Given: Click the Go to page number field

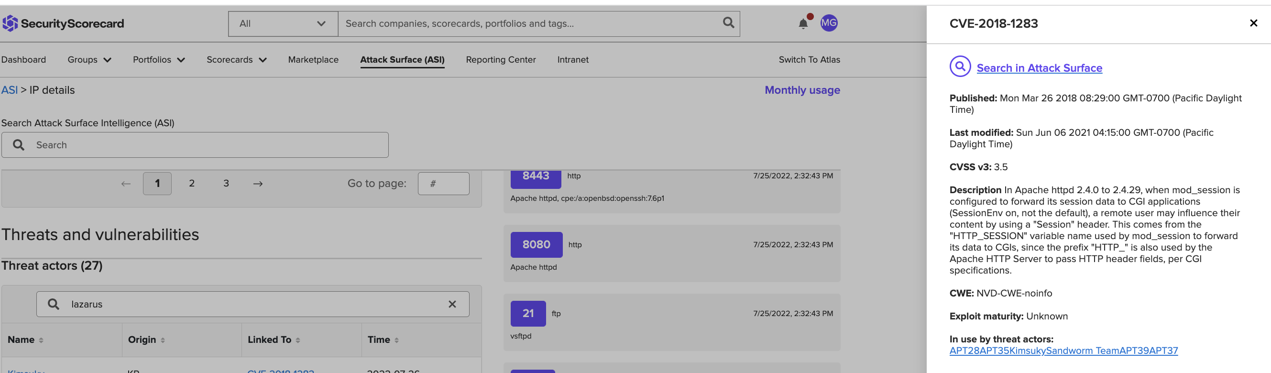Looking at the screenshot, I should pyautogui.click(x=444, y=184).
